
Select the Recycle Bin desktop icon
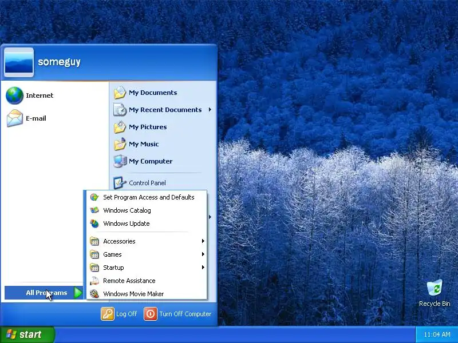pyautogui.click(x=435, y=288)
